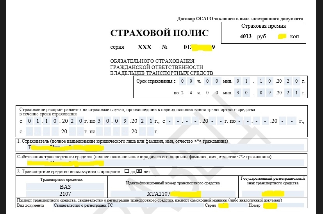The width and height of the screenshot is (323, 214).
Task: Click the sentence beginning "Страхование распространяется на страховые случаи"
Action: [x=137, y=110]
